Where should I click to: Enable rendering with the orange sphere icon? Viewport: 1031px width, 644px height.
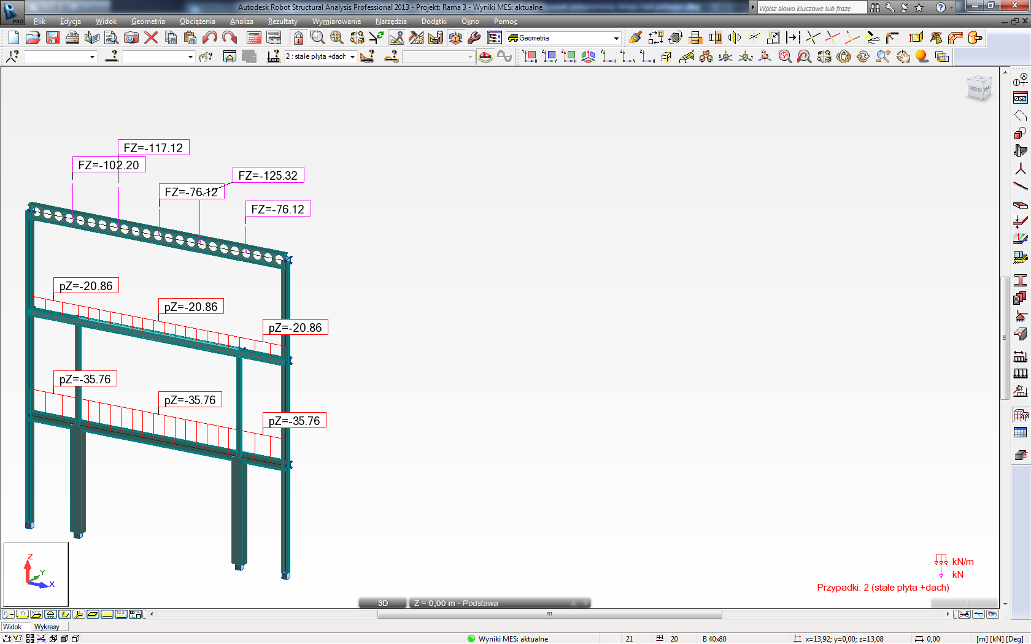coord(922,56)
